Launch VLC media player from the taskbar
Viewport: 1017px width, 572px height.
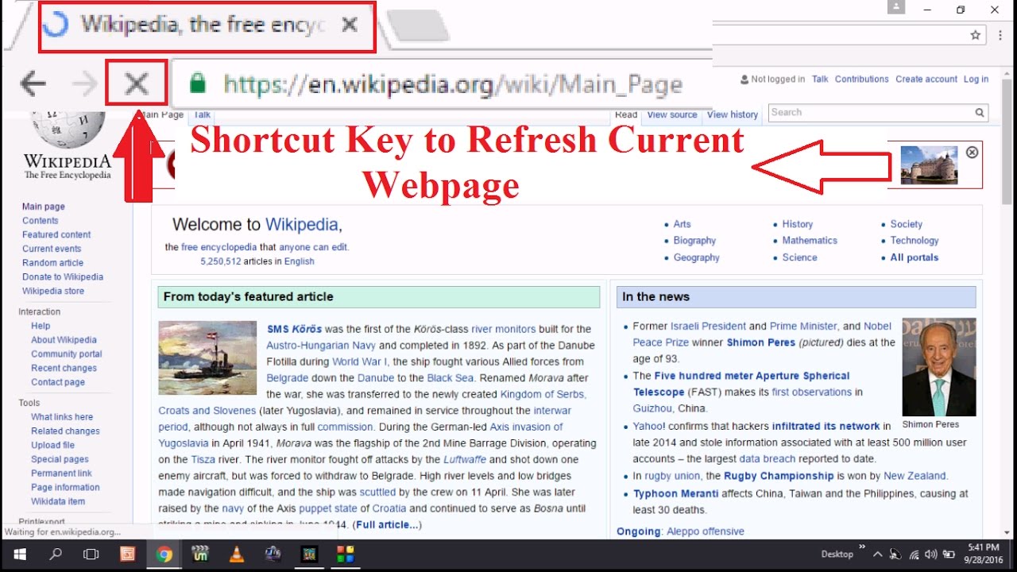click(x=236, y=555)
